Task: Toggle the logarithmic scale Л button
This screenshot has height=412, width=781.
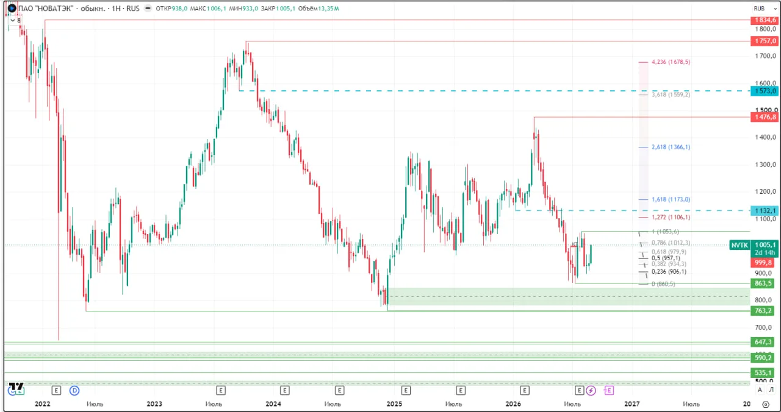Action: [771, 390]
